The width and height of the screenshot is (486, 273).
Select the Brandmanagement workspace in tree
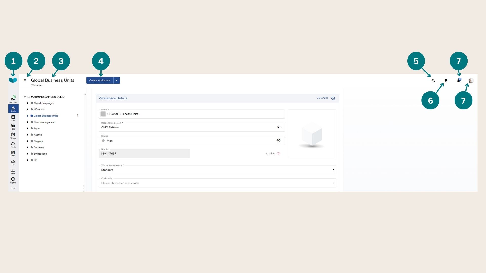click(x=44, y=122)
